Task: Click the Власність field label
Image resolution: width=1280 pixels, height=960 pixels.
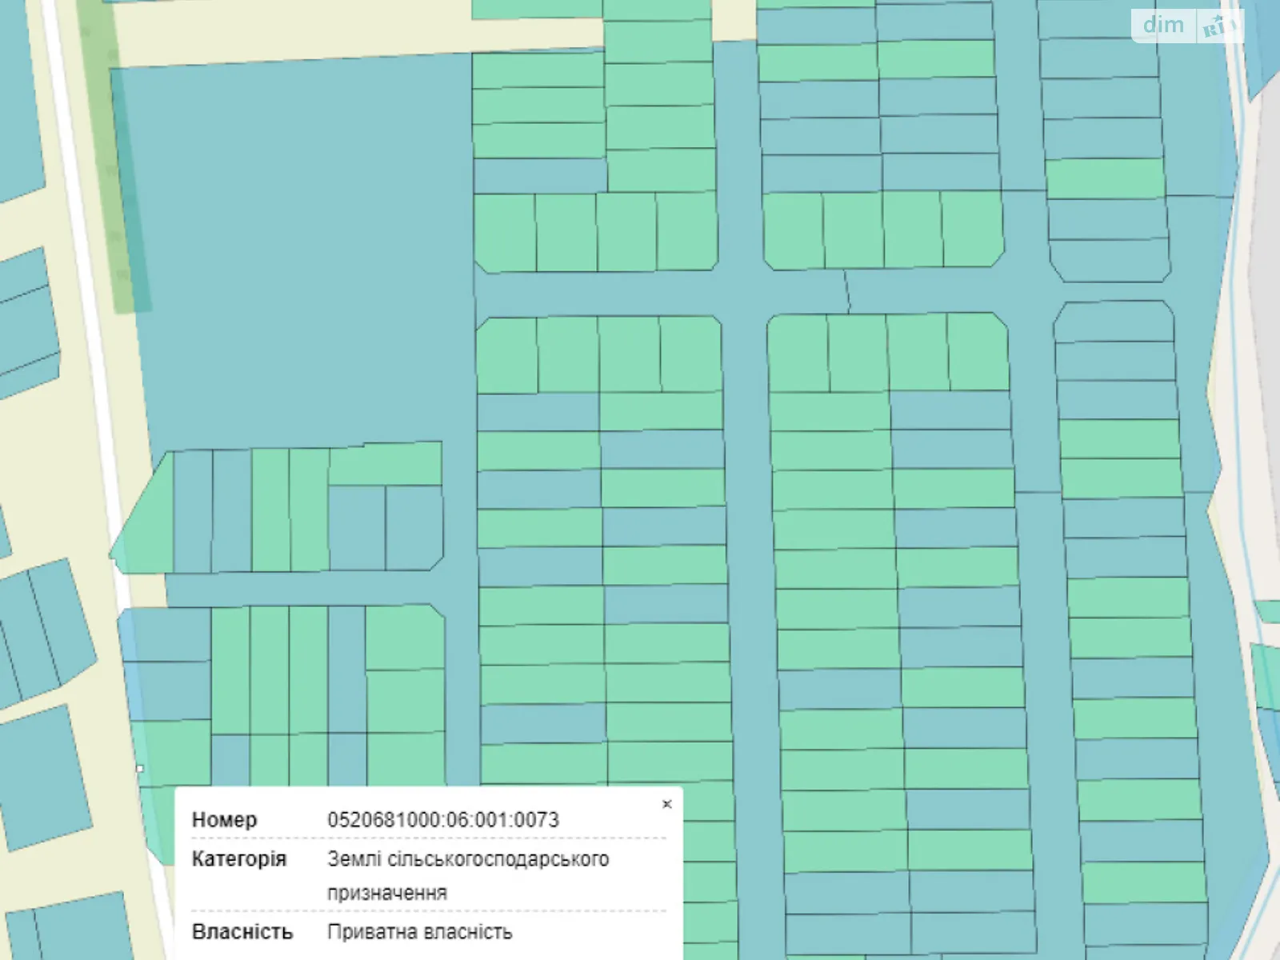Action: [x=242, y=932]
